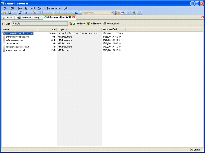
Task: Click the Cut scissors icon
Action: point(20,13)
